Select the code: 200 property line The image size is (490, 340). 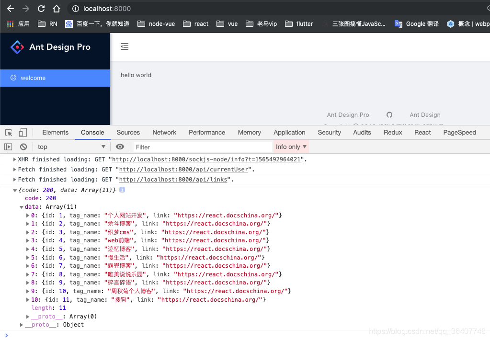tap(40, 198)
